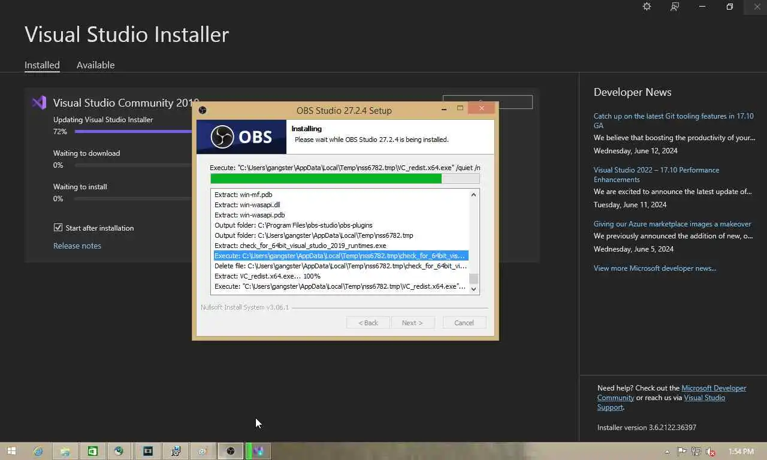Select log row 'Extract: VC_redist.x64.exe... 100%'
767x460 pixels.
pyautogui.click(x=340, y=276)
